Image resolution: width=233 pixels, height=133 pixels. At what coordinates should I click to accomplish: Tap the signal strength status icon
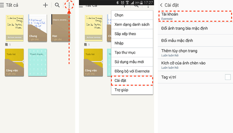[x=132, y=3]
